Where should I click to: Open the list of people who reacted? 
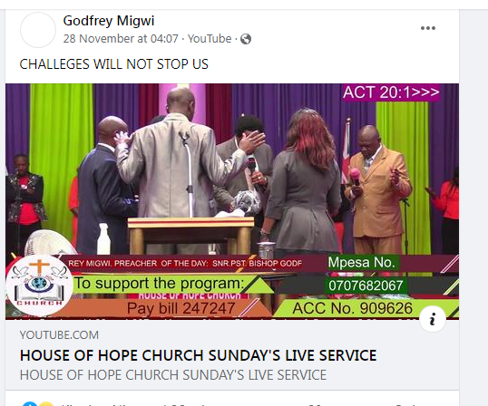[134, 404]
